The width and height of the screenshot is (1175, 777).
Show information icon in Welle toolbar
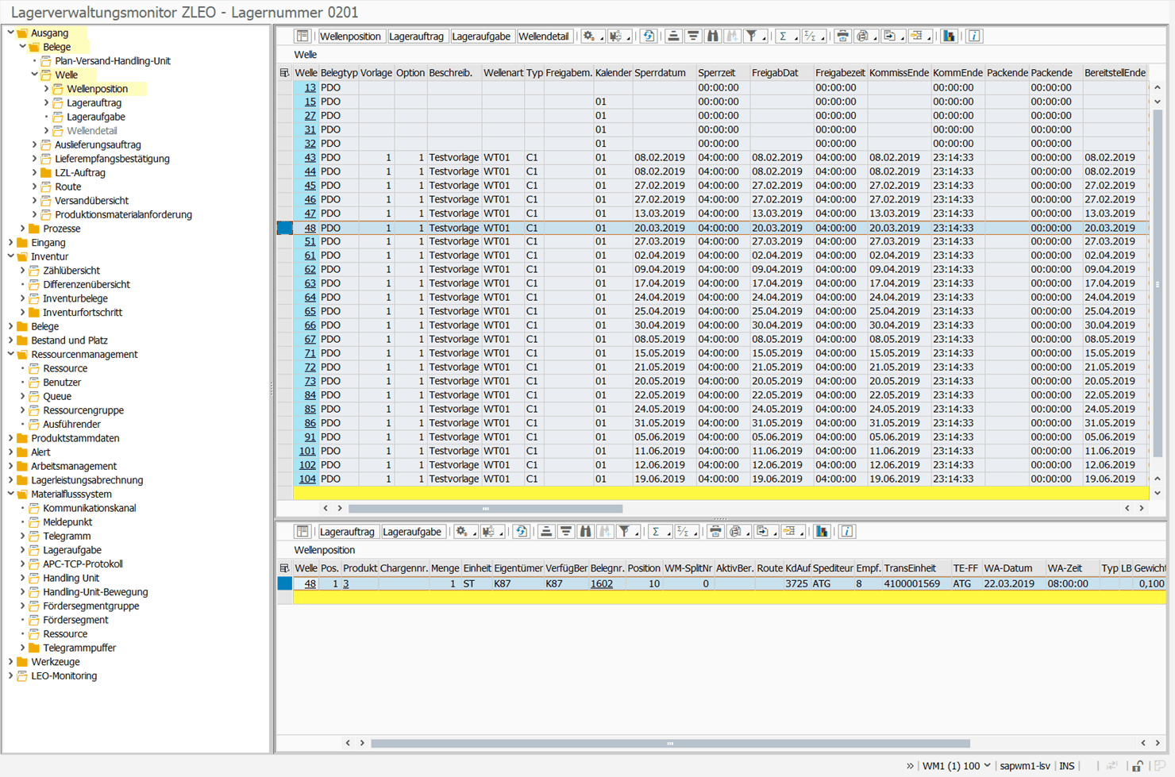(x=974, y=36)
